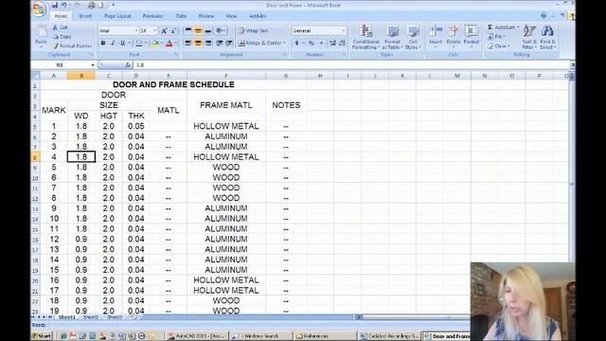The image size is (606, 341).
Task: Toggle align text right
Action: 208,43
